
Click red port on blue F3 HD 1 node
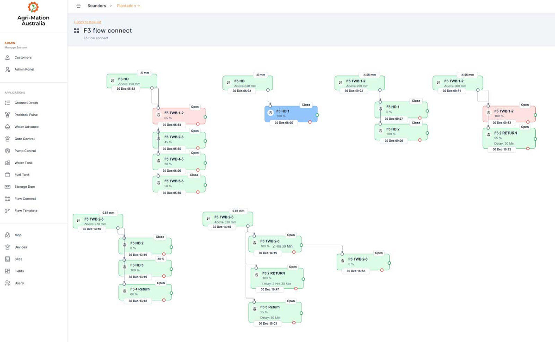pos(310,122)
